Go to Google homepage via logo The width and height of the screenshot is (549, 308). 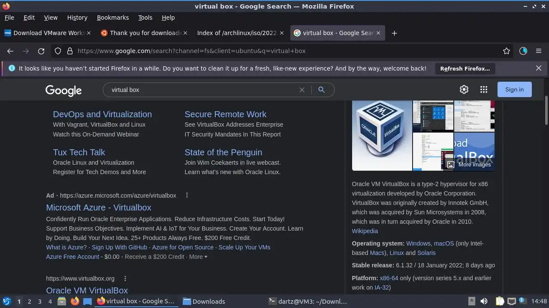63,90
